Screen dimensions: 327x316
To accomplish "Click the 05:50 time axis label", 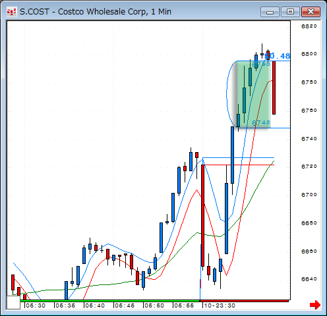I will [x=154, y=305].
